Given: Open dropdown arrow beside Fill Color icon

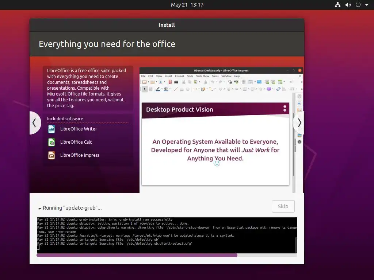Looking at the screenshot, I should 170,89.
